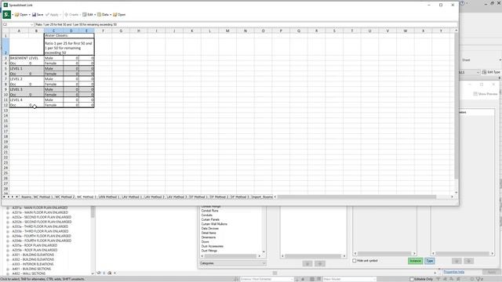This screenshot has height=282, width=502.
Task: Click Edit Type button in Revit properties
Action: [491, 72]
